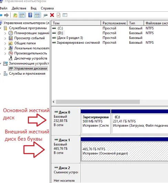Click the connect disk toolbar icon
168x183 pixels.
(x=45, y=15)
